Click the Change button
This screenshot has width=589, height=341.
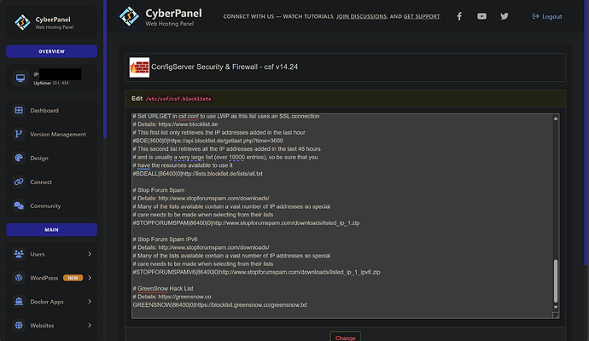[x=345, y=337]
